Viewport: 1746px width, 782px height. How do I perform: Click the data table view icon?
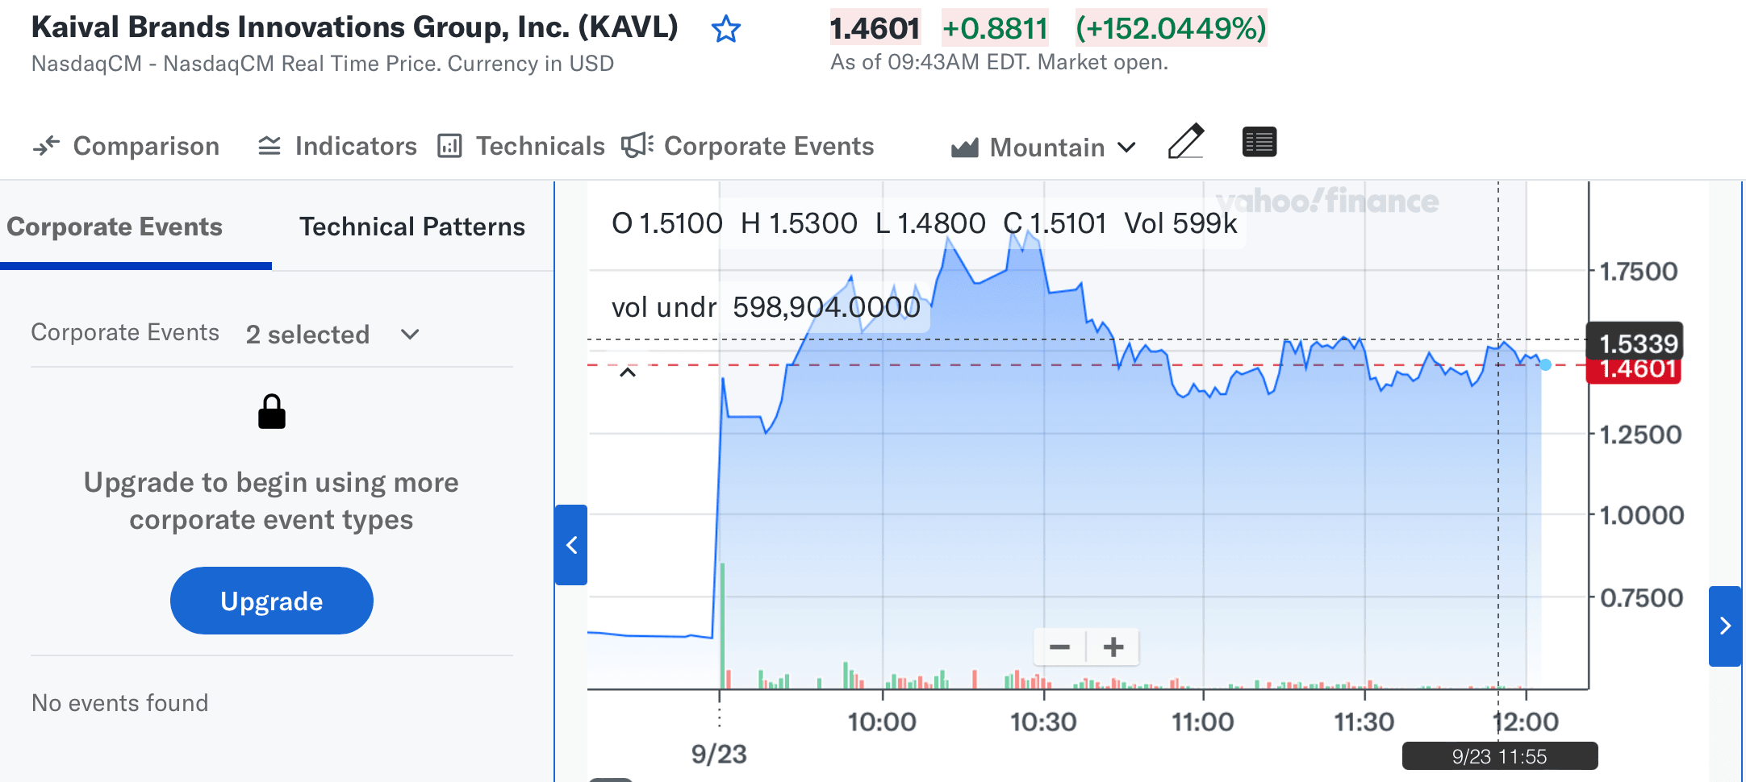coord(1259,143)
